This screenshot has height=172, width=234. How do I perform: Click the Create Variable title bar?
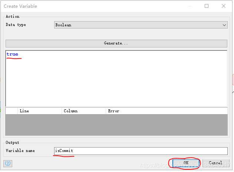(x=93, y=6)
